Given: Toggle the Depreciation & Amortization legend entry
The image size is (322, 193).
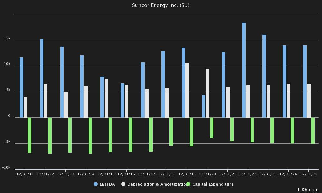Looking at the screenshot, I should coord(155,184).
